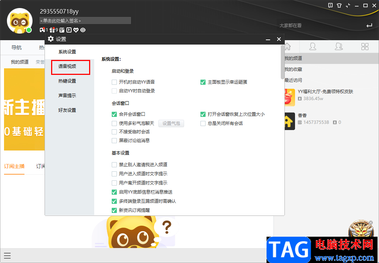Enable 总是关闭所有会话 checkbox
Image resolution: width=379 pixels, height=263 pixels.
[203, 123]
